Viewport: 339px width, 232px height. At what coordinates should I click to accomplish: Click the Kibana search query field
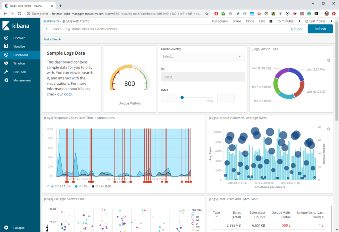[x=167, y=29]
